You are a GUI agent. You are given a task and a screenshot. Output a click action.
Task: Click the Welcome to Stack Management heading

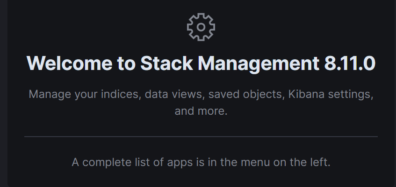201,63
